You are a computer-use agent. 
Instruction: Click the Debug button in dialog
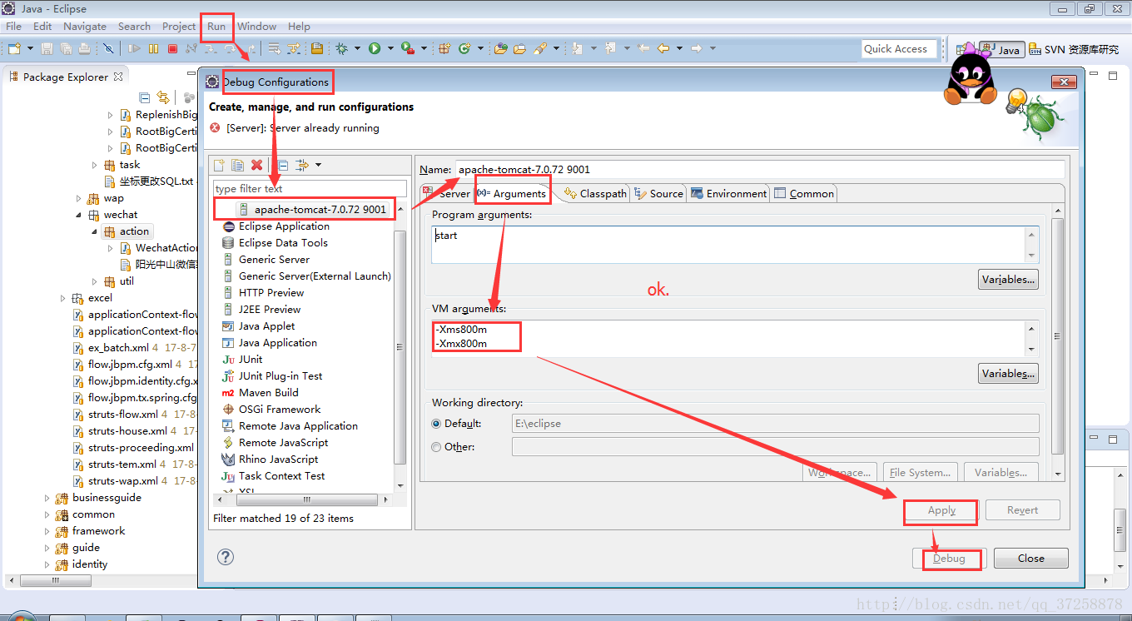(x=949, y=559)
